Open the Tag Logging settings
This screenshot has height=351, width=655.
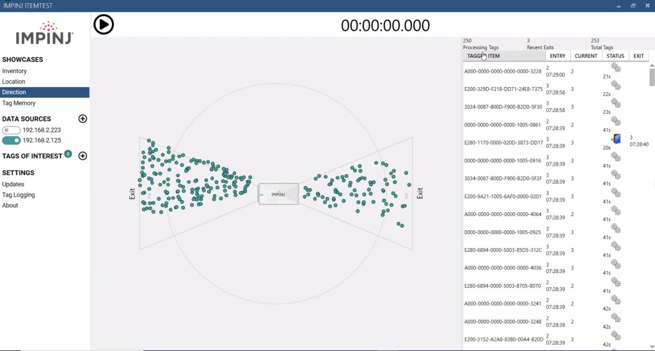pos(19,195)
